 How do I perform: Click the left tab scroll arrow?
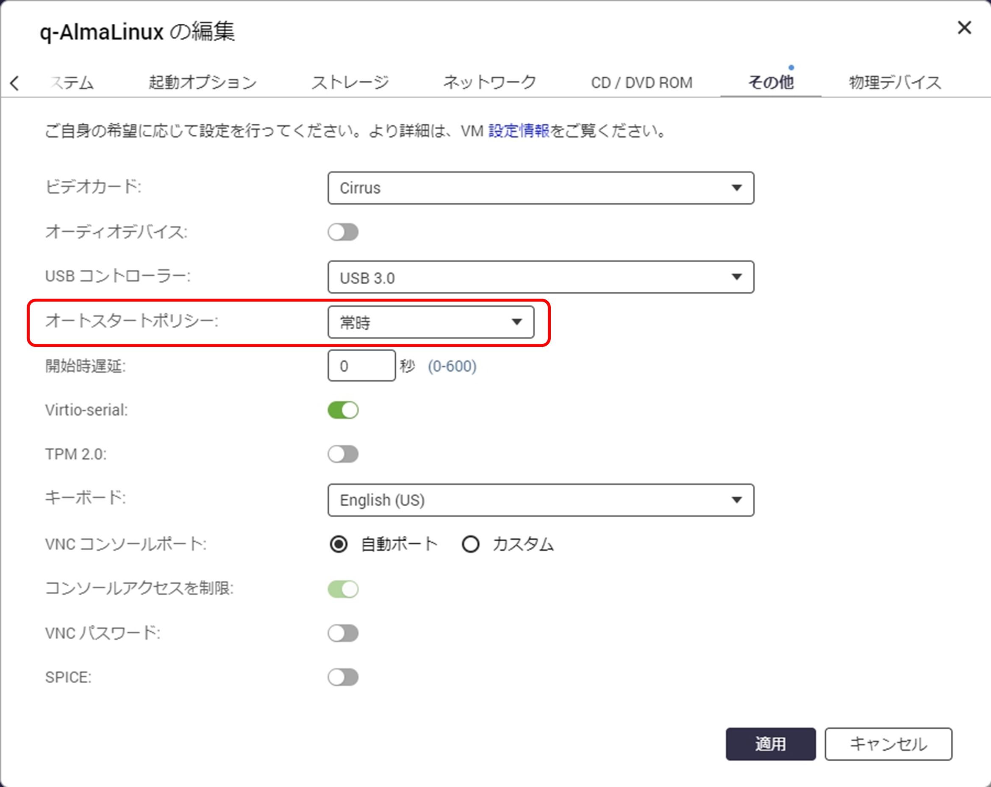coord(15,83)
